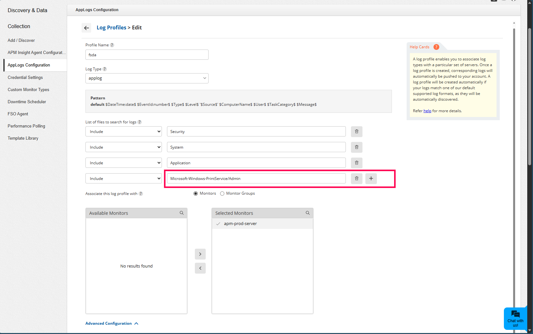Viewport: 533px width, 334px height.
Task: Delete the Application log file row
Action: 356,163
